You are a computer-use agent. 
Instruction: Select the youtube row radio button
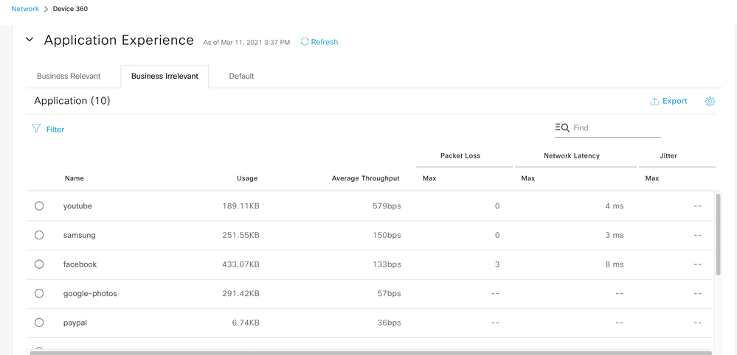(x=39, y=205)
